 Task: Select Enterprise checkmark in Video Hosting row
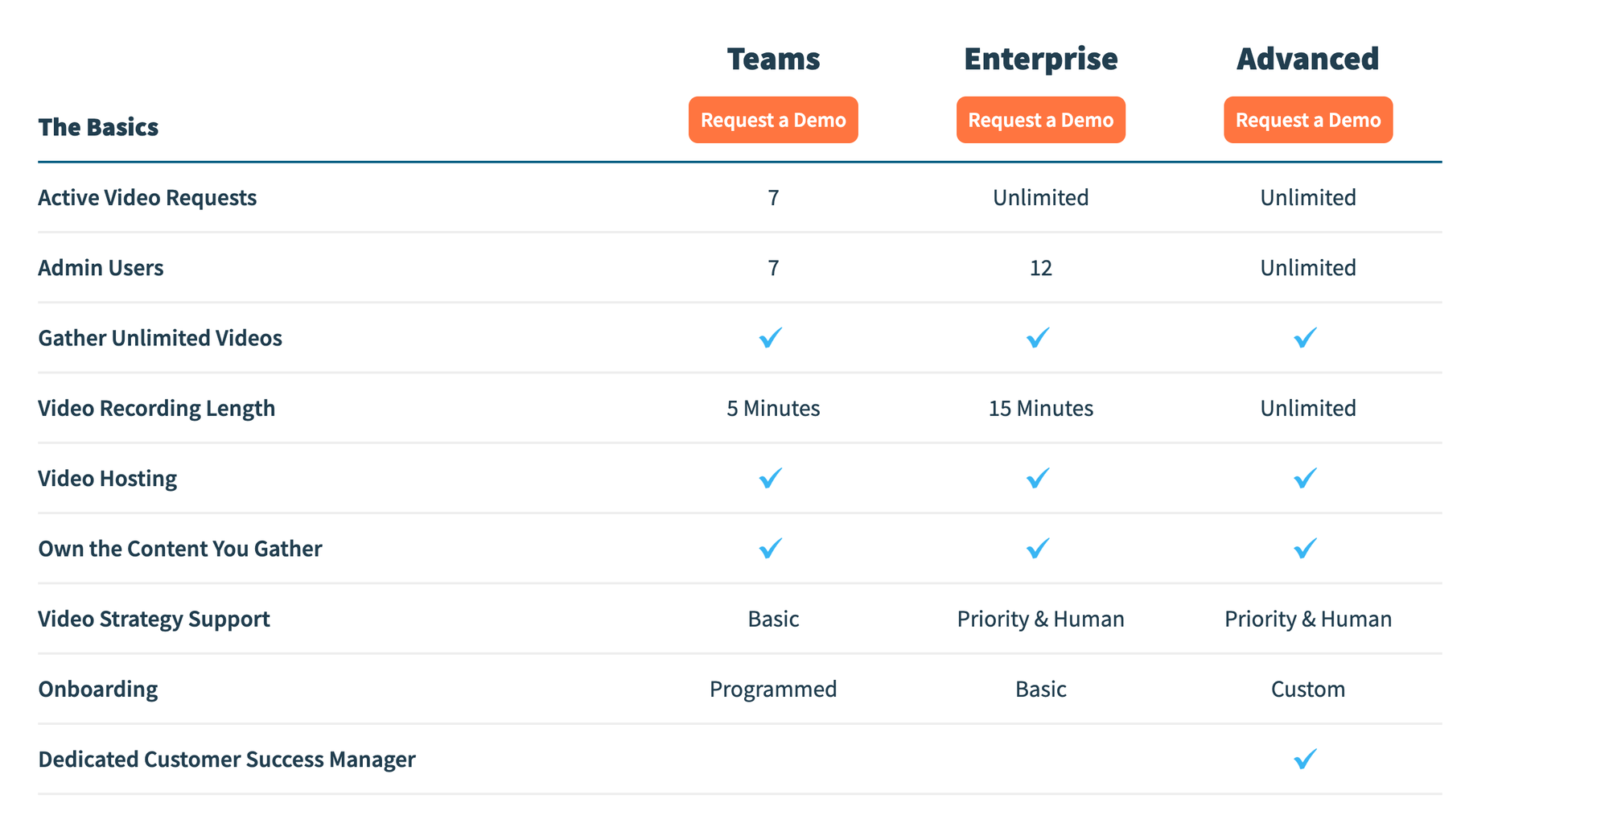point(1038,478)
